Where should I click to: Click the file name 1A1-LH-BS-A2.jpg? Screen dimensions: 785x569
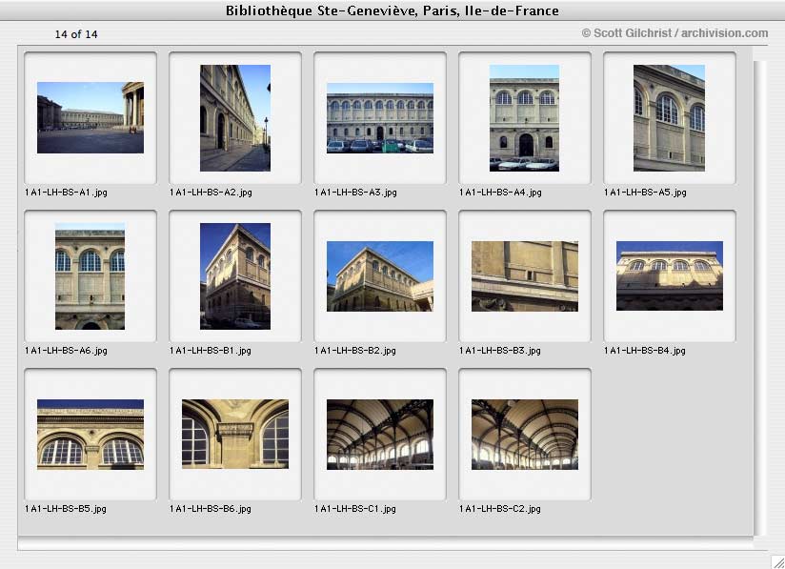coord(211,193)
